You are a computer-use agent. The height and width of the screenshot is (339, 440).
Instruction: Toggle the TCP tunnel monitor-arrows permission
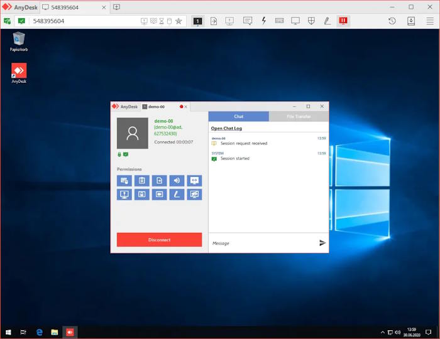pos(194,181)
